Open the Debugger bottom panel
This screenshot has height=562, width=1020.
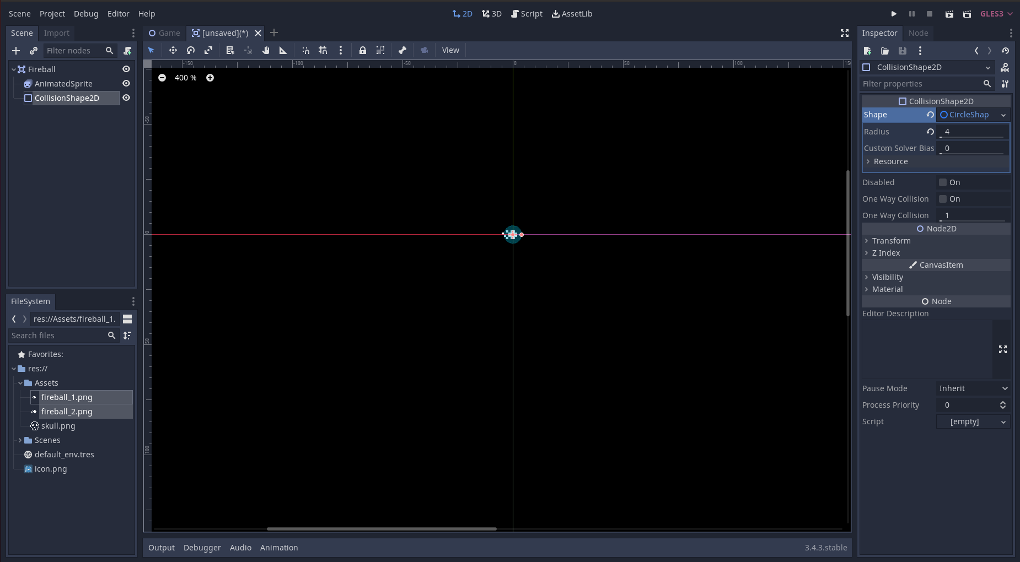point(202,548)
